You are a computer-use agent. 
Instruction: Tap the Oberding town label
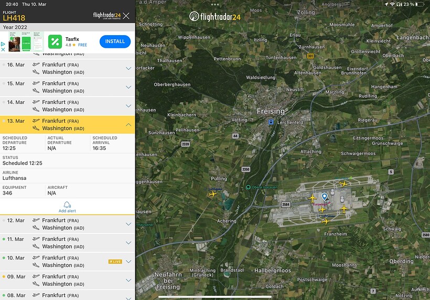click(x=401, y=261)
